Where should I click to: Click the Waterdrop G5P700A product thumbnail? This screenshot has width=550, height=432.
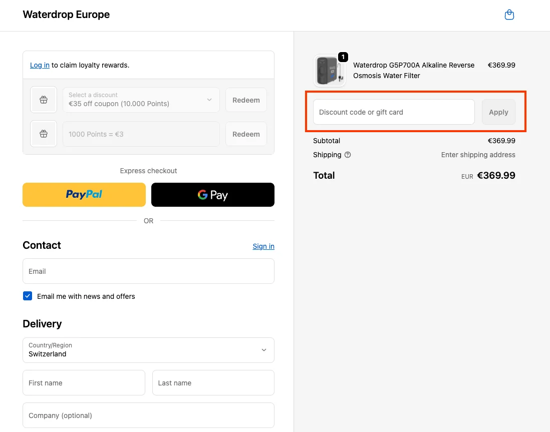click(x=330, y=70)
